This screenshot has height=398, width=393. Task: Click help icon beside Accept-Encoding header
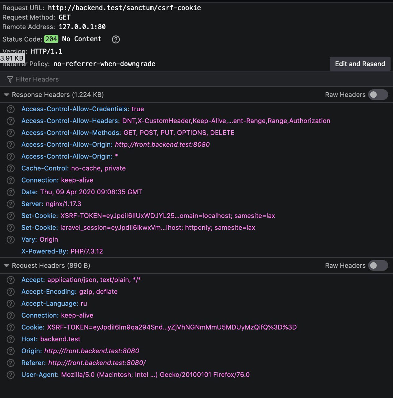(x=11, y=292)
